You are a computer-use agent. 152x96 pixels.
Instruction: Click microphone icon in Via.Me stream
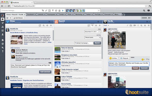[138, 26]
